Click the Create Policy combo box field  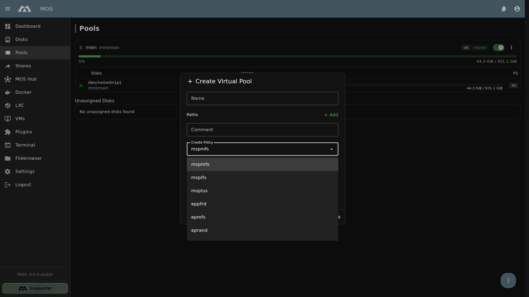(x=263, y=149)
